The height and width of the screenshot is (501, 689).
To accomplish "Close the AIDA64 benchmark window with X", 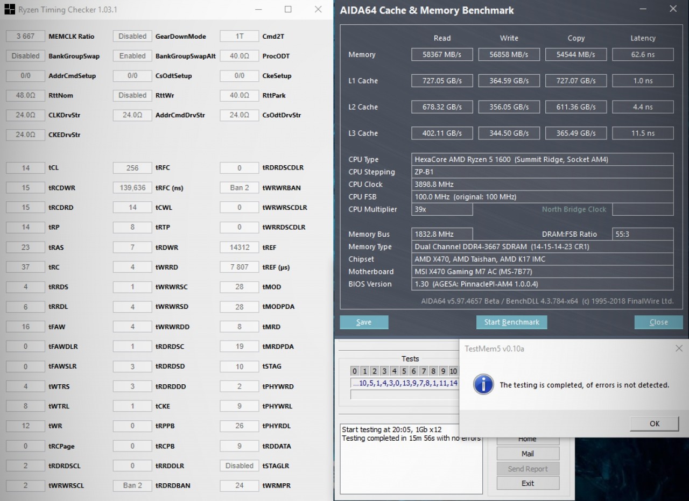I will (673, 9).
